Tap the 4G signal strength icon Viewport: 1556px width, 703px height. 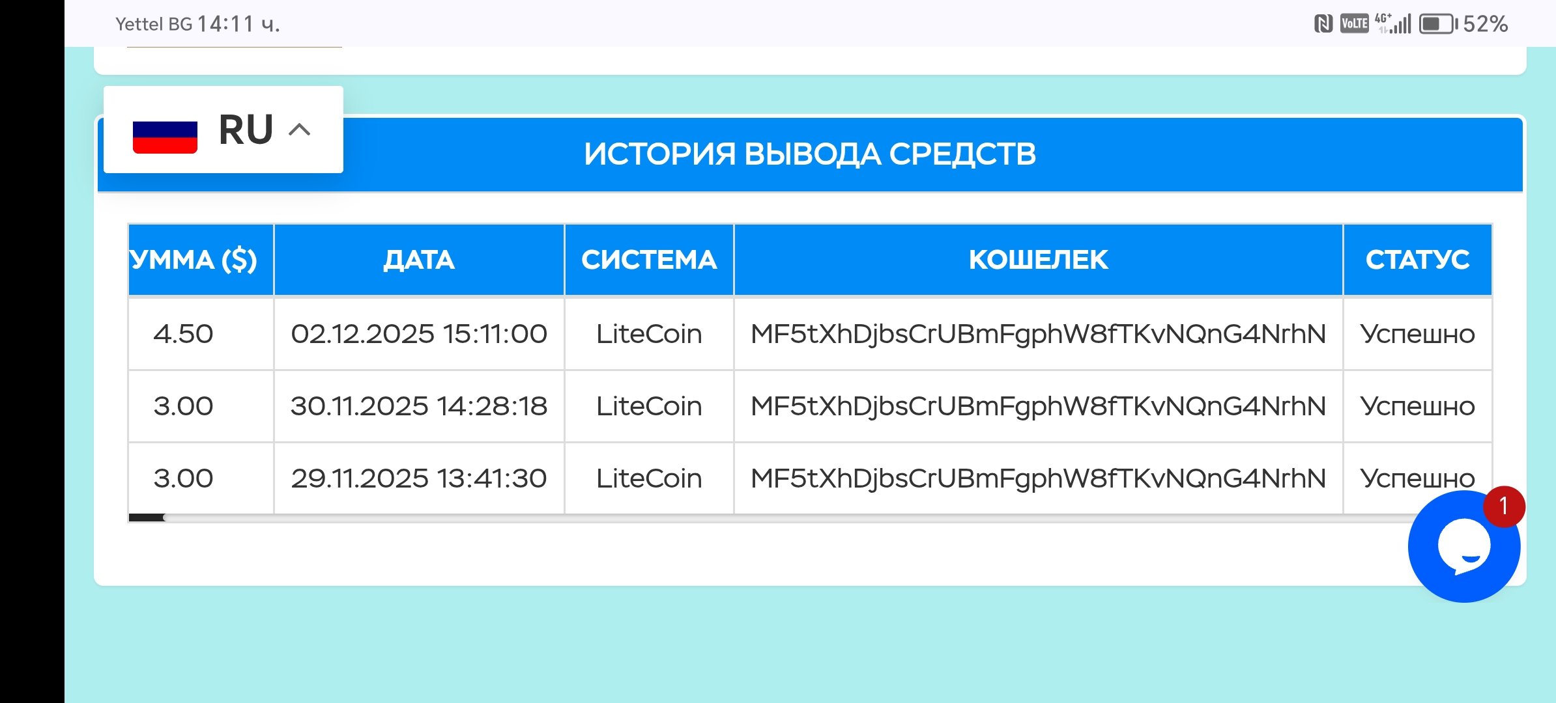1393,24
